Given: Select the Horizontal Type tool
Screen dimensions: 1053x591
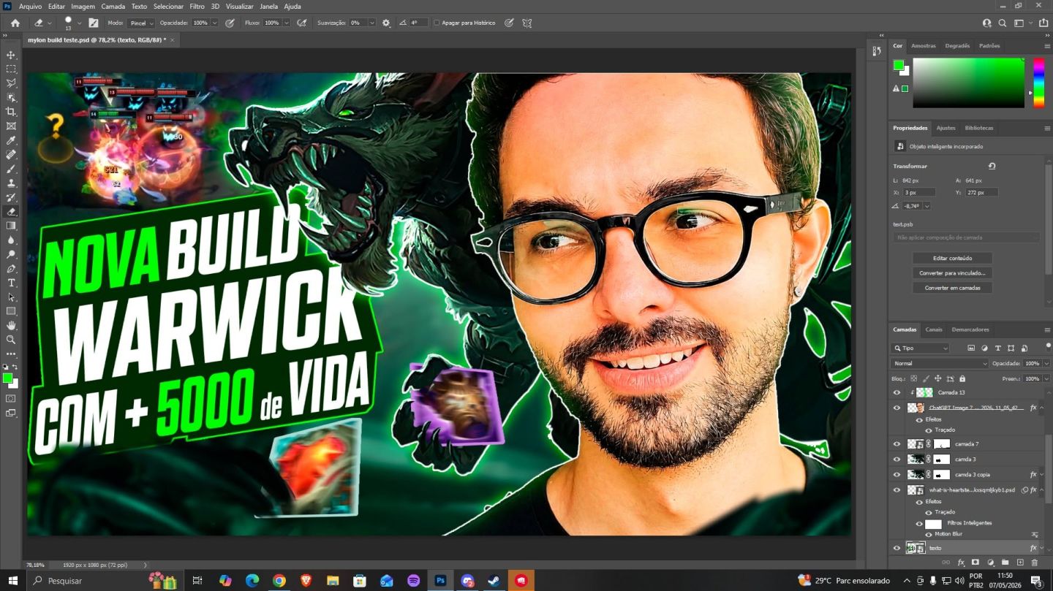Looking at the screenshot, I should coord(11,283).
